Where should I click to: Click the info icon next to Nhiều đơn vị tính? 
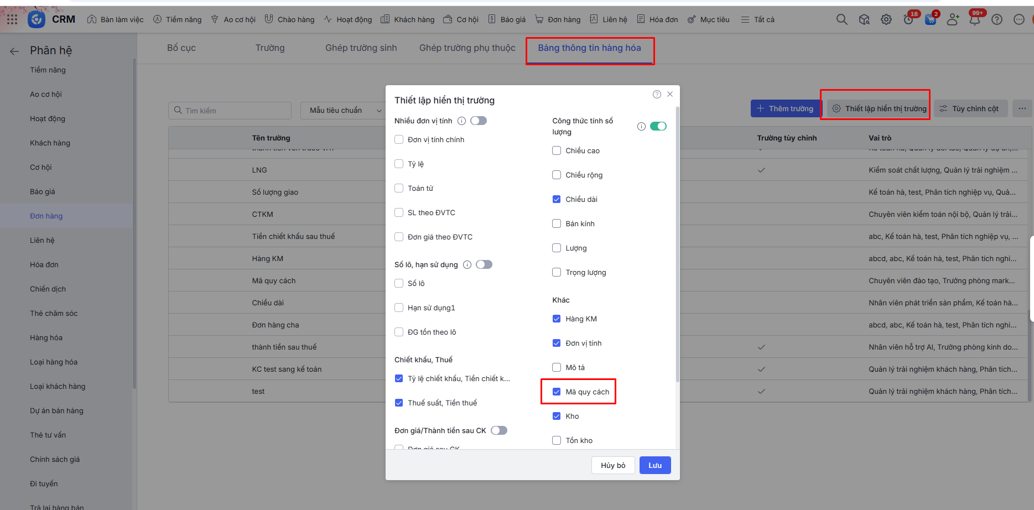(461, 121)
